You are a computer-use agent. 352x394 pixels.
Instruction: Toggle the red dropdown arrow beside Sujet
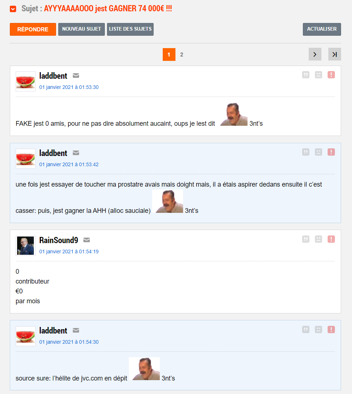13,9
